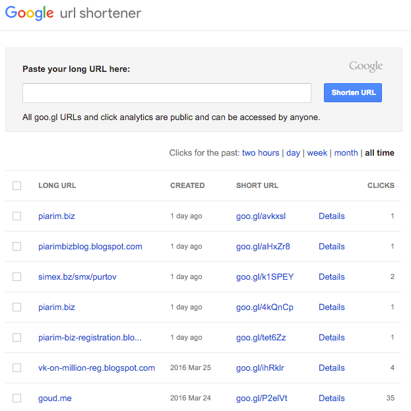Switch click stats to past week
The height and width of the screenshot is (411, 411).
click(317, 153)
